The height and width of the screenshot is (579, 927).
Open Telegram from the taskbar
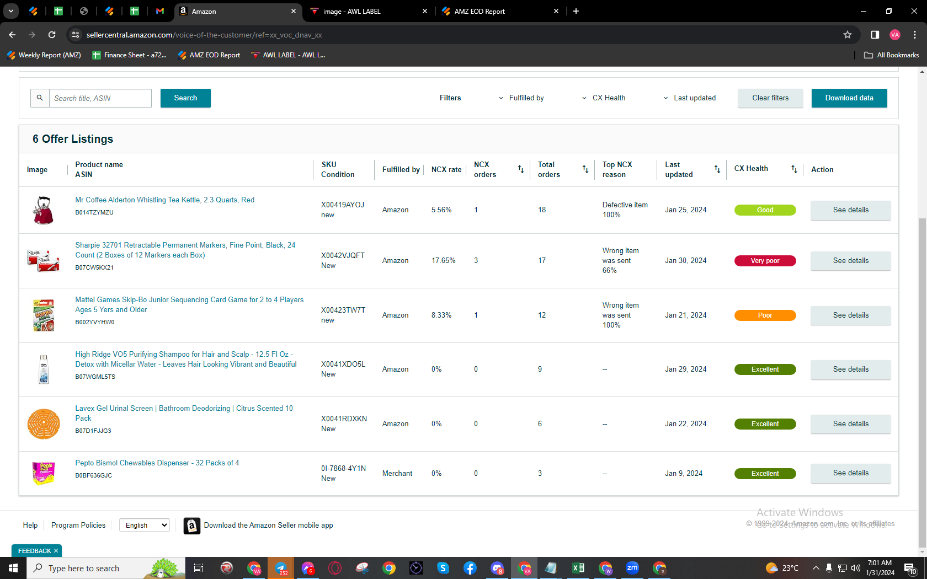tap(281, 568)
